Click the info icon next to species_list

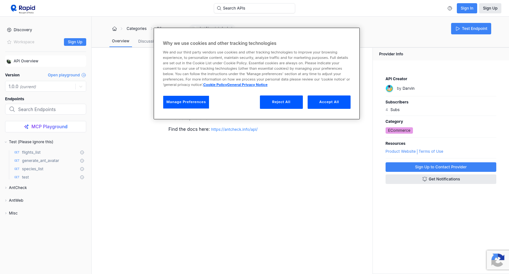pos(82,169)
